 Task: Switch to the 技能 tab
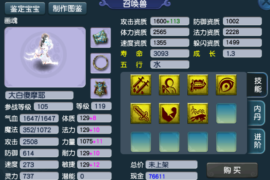(257, 85)
